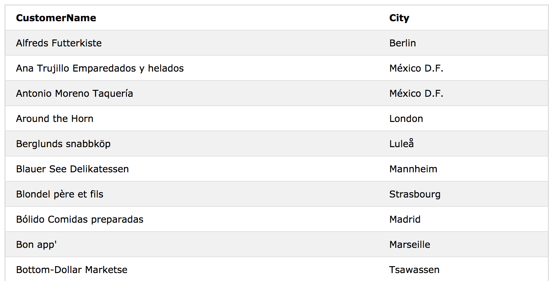
Task: Click the Luleå city cell
Action: (x=402, y=143)
